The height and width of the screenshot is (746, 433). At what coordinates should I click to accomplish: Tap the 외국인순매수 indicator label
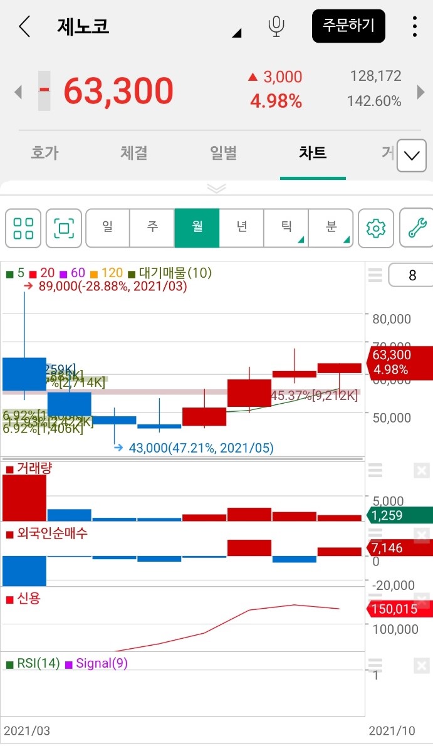(47, 533)
